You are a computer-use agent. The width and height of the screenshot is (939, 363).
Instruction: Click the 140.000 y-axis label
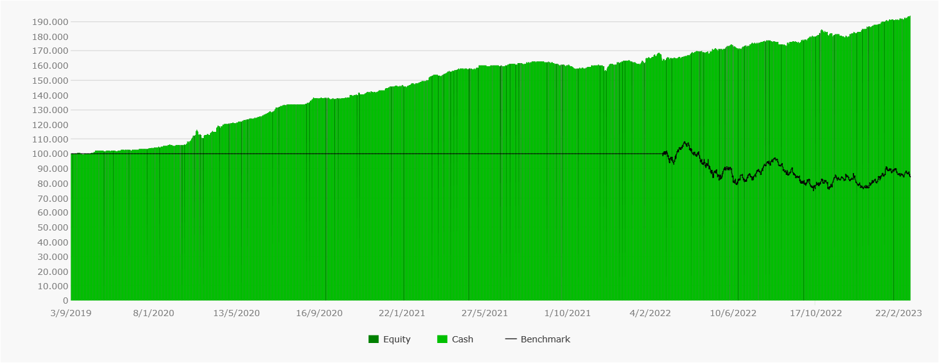[50, 96]
